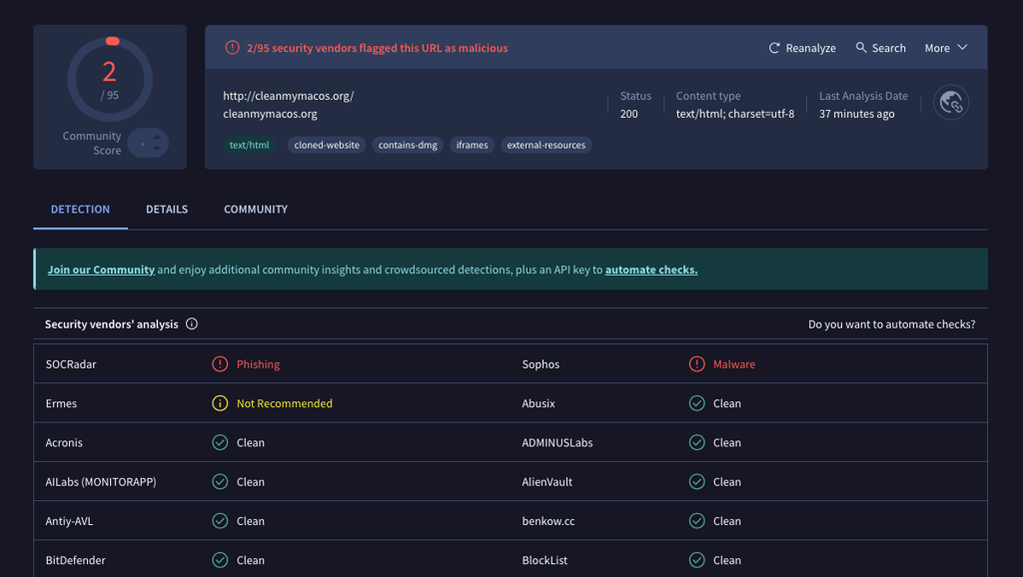1023x577 pixels.
Task: Open the COMMUNITY tab
Action: [256, 210]
